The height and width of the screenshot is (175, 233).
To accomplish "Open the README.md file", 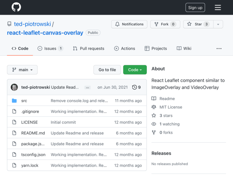I will pos(33,133).
